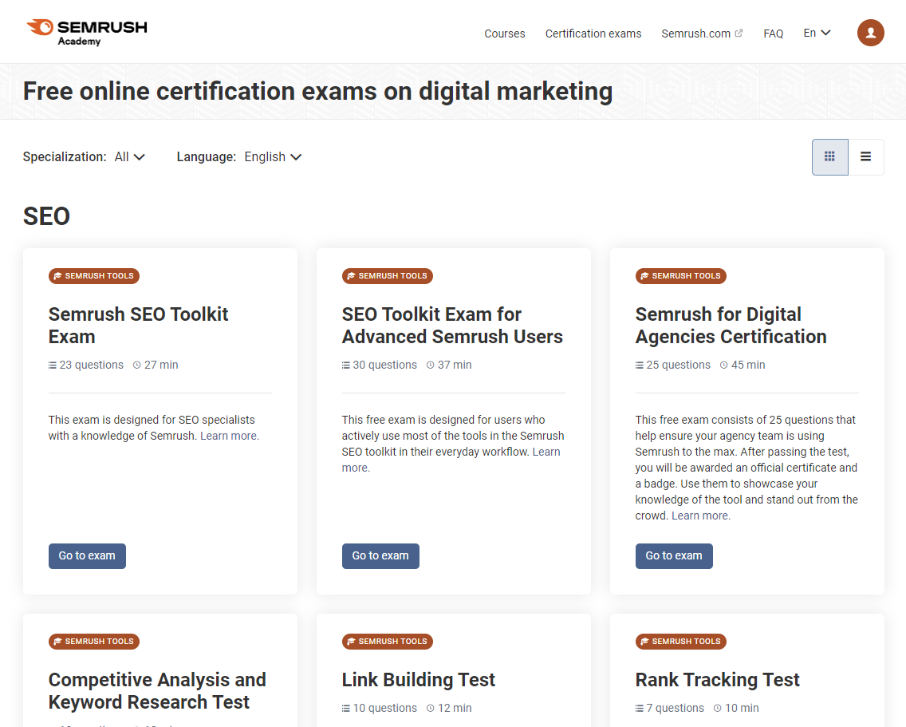
Task: Switch to list view layout
Action: tap(865, 156)
